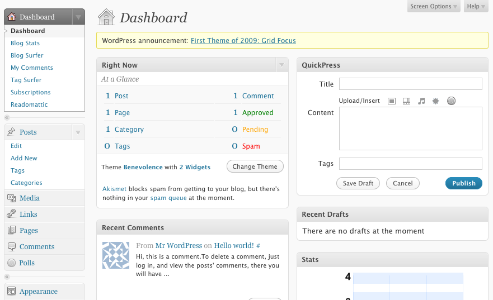Open First Theme of 2009: Grid Focus link
Image resolution: width=493 pixels, height=300 pixels.
pos(243,40)
